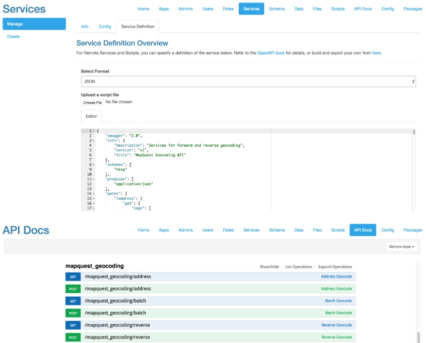Open the Select Format JSON dropdown

248,81
